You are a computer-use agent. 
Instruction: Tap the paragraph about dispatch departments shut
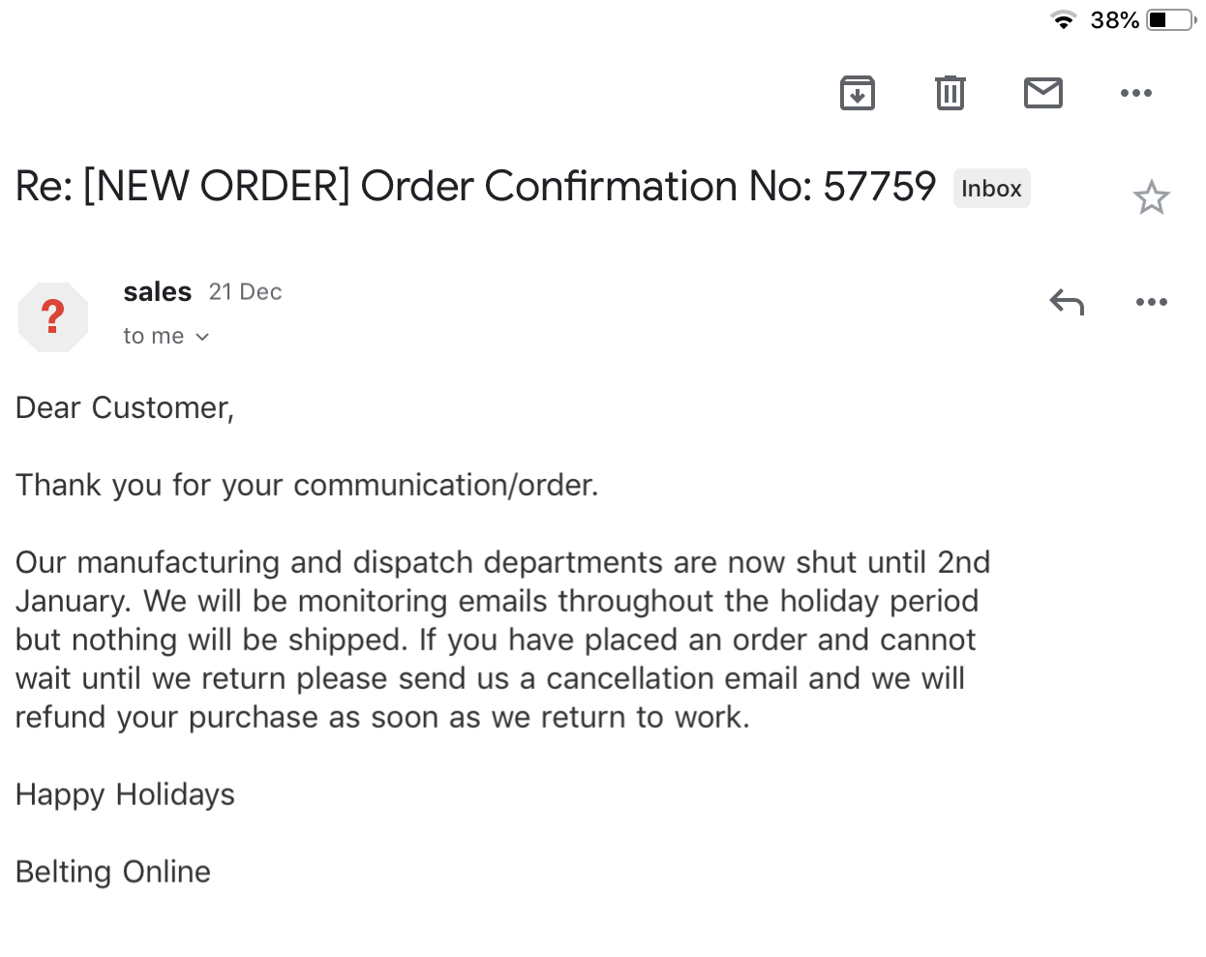coord(502,640)
